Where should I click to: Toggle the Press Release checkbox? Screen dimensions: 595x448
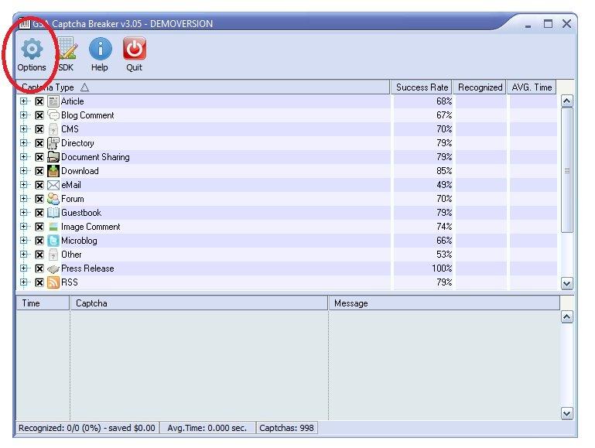(x=39, y=268)
